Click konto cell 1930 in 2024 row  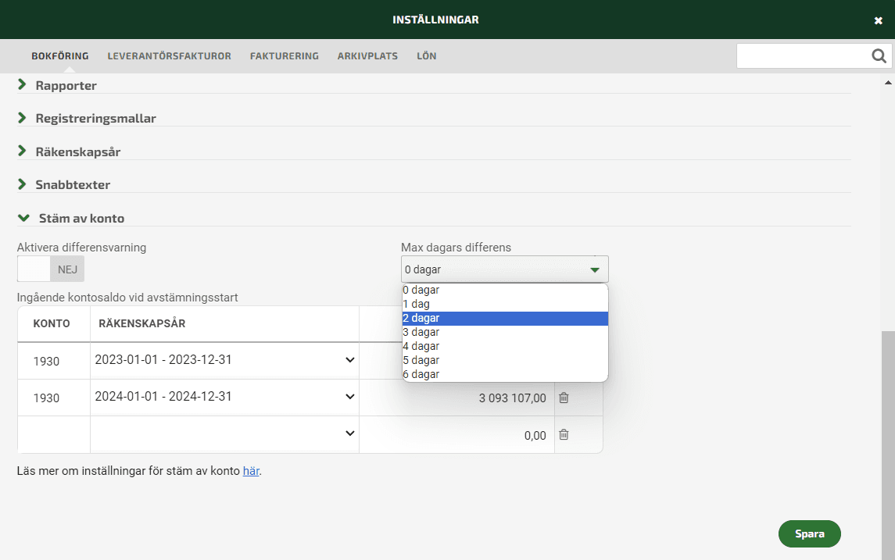[54, 398]
